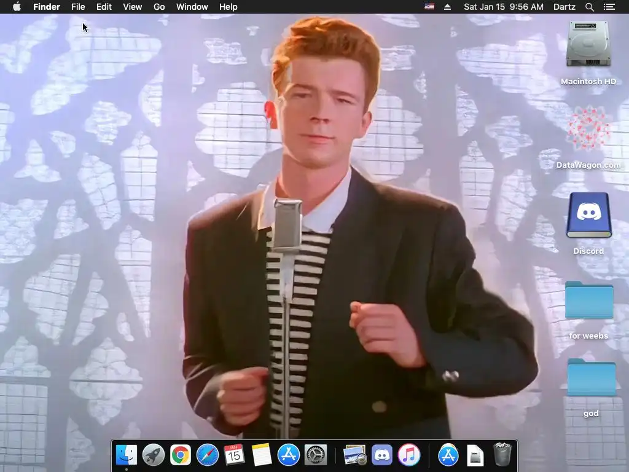Open the Trash in Dock
Screen dimensions: 629x472
coord(502,454)
